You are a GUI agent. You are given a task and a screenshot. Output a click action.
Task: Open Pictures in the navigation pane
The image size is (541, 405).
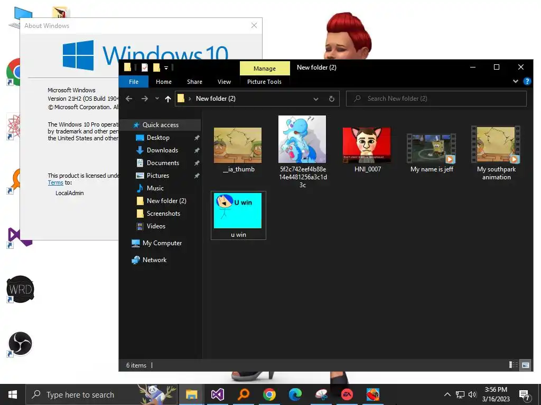coord(157,176)
